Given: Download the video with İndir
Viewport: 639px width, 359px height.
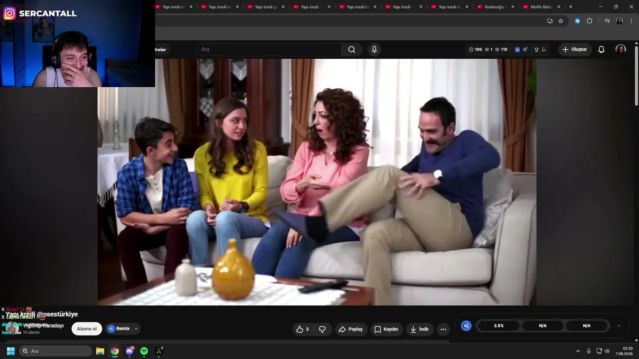Looking at the screenshot, I should click(419, 329).
